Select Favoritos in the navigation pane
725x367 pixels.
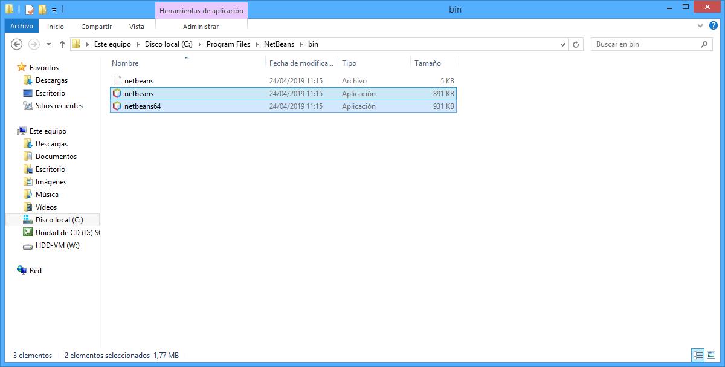(44, 68)
